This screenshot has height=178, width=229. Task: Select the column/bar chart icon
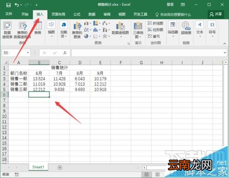(86, 23)
